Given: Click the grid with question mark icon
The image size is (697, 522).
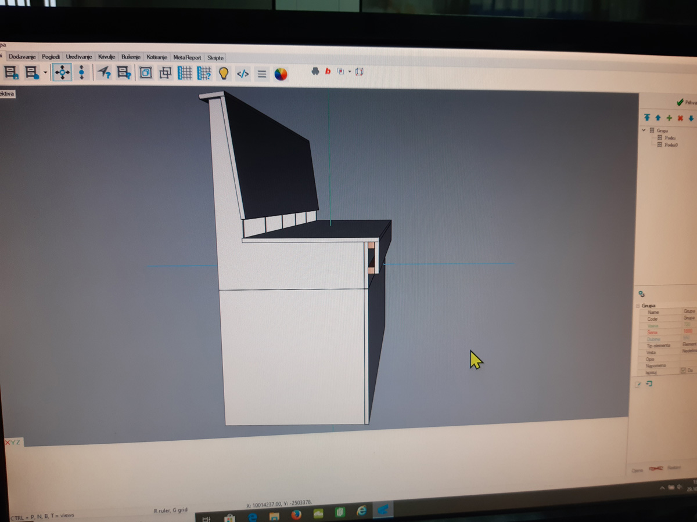Looking at the screenshot, I should pos(204,73).
